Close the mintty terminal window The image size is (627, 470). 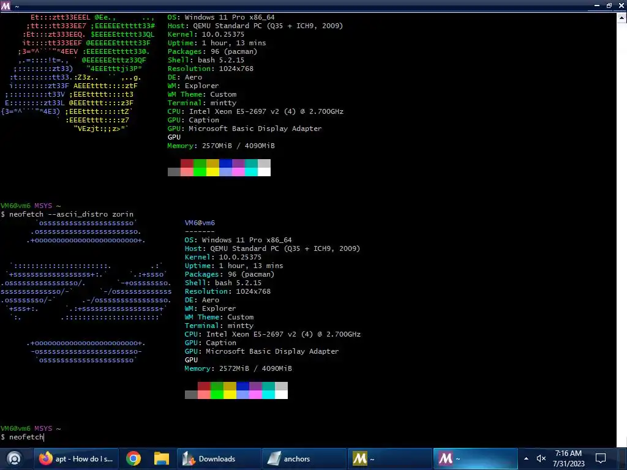pos(621,6)
